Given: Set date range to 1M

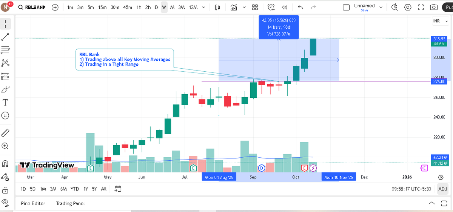Looking at the screenshot, I should pyautogui.click(x=43, y=189).
